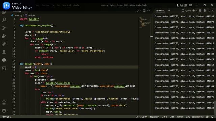The image size is (216, 121).
Task: Close the terminal panel
Action: [213, 10]
